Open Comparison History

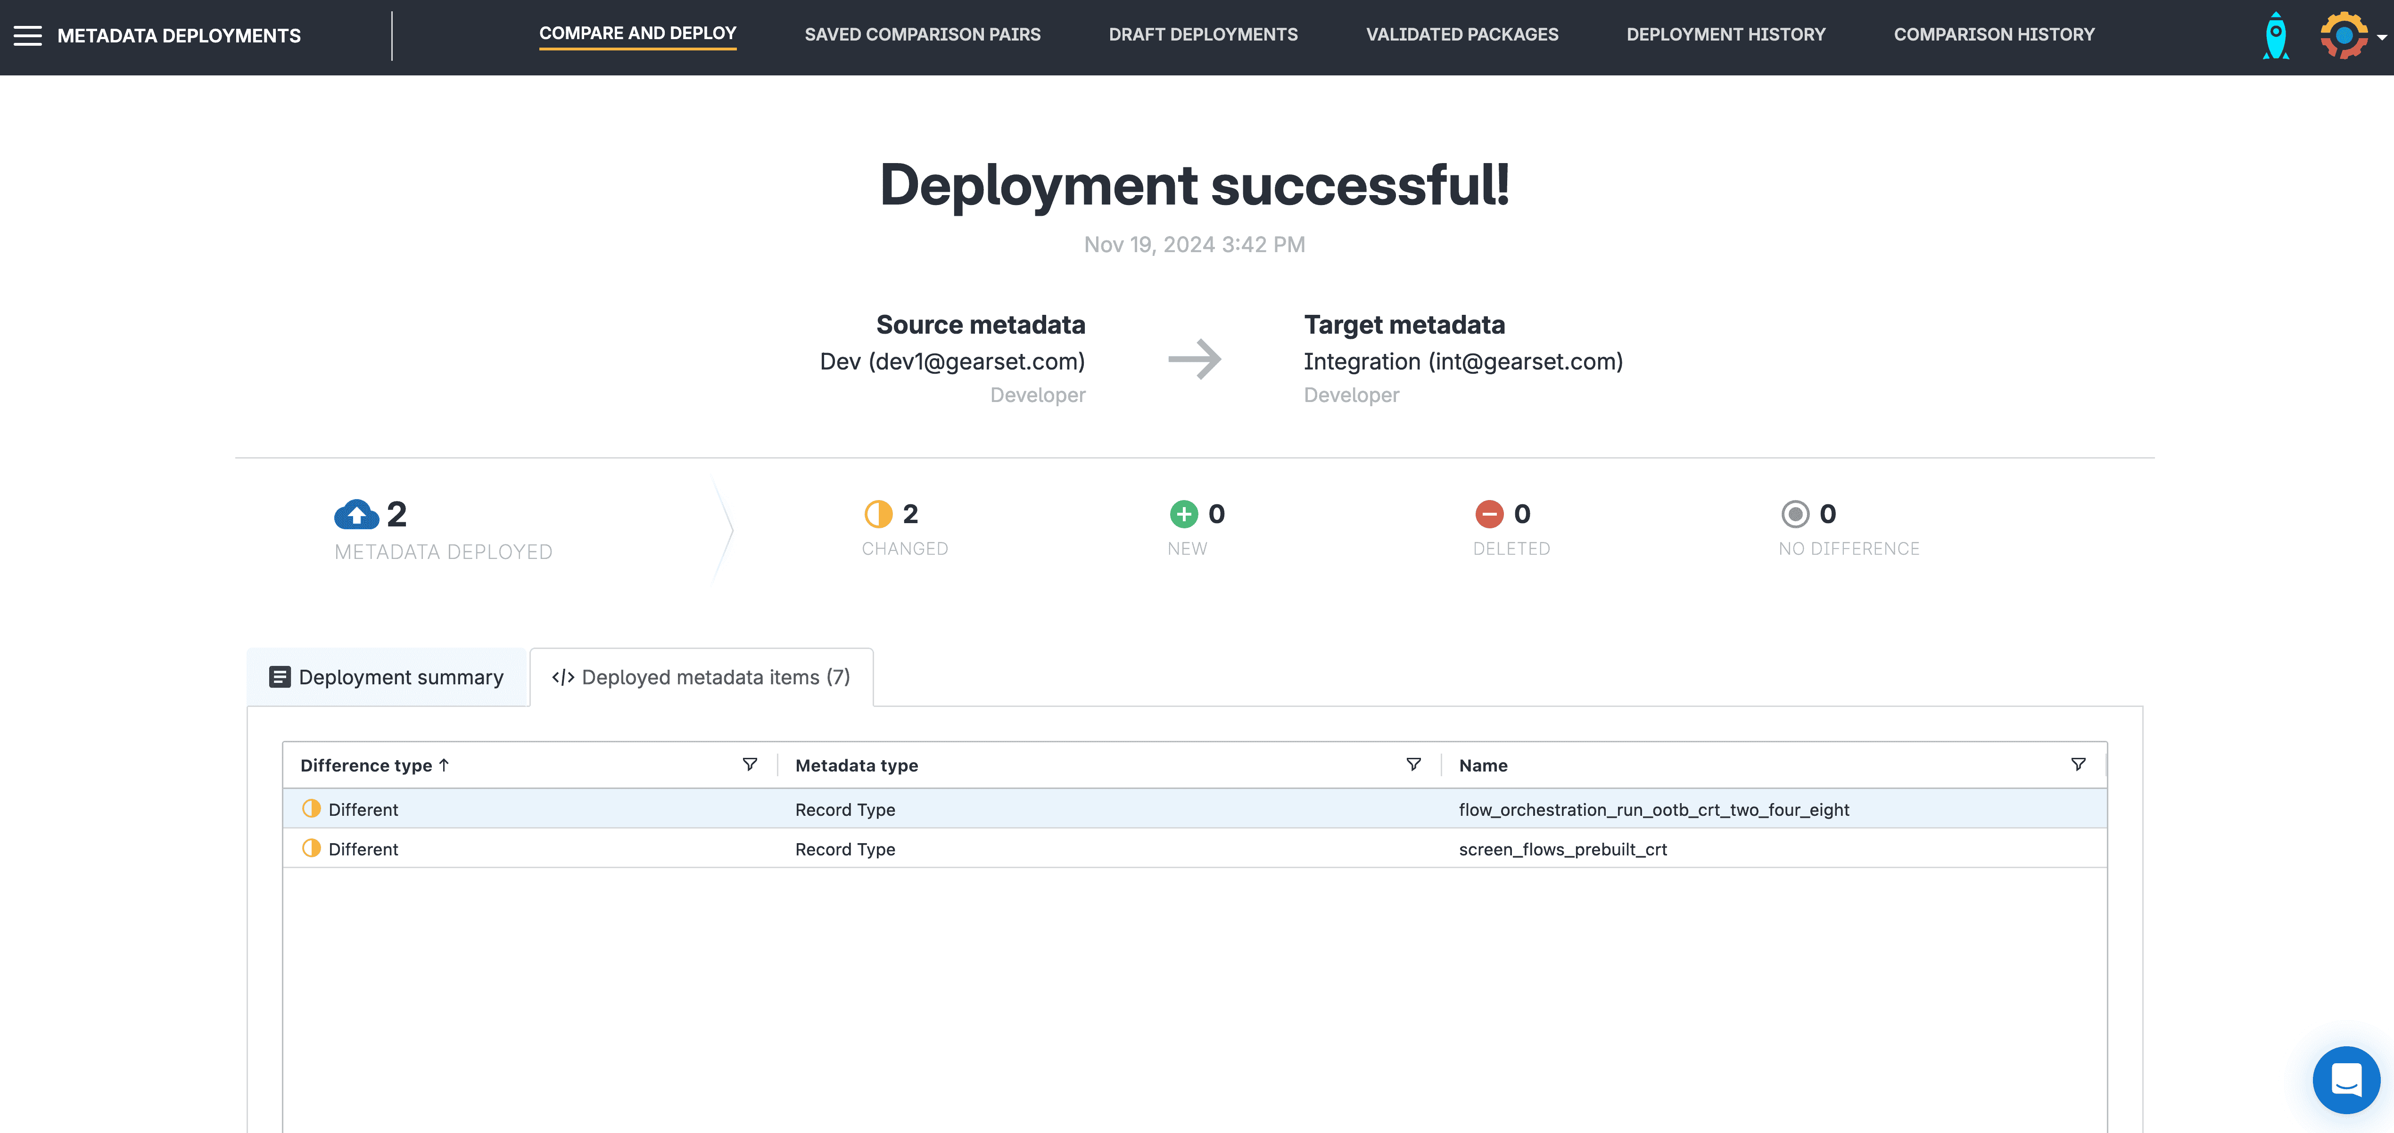(1994, 34)
